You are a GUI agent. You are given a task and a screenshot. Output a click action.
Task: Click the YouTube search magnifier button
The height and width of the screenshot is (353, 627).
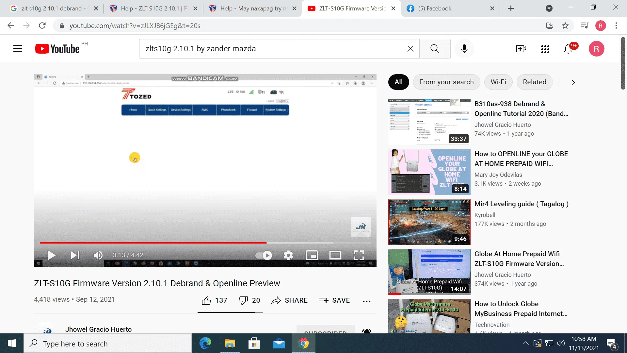(x=435, y=49)
